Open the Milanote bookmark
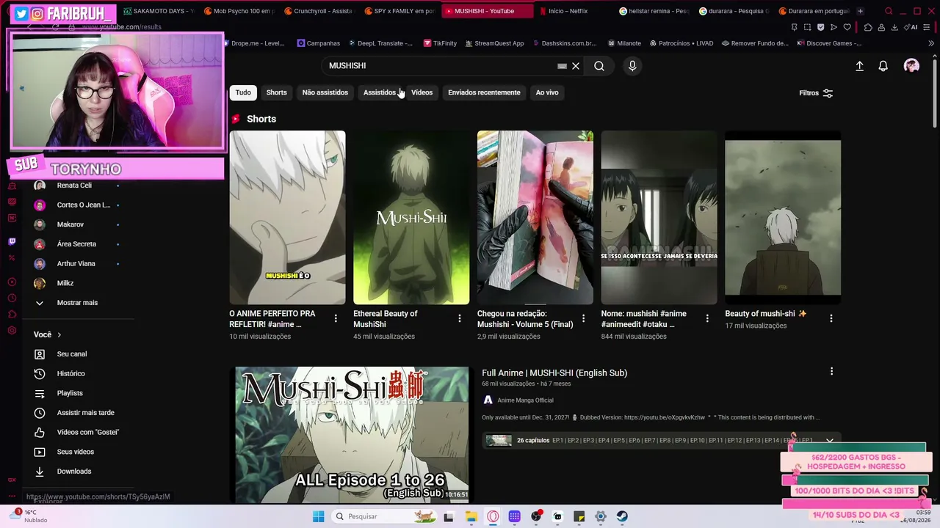 (x=623, y=43)
